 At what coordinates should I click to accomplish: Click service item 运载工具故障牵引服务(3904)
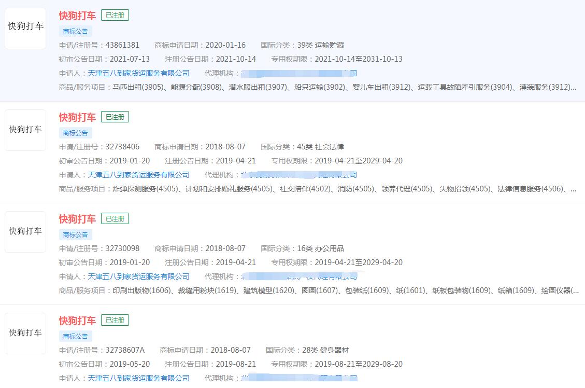point(465,87)
